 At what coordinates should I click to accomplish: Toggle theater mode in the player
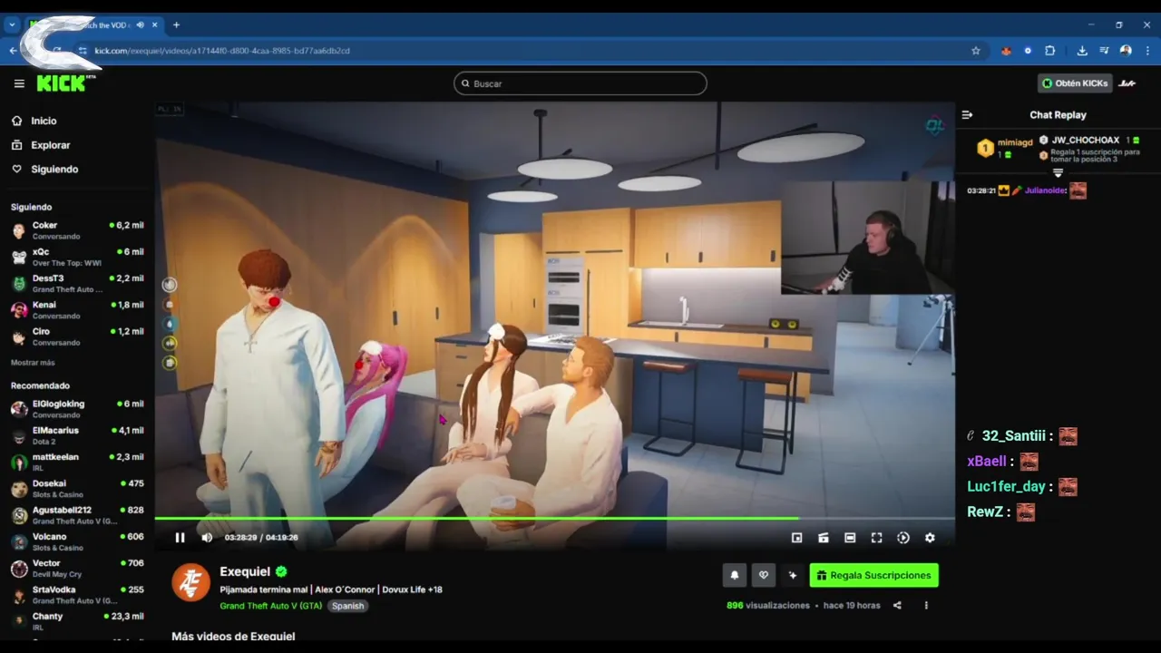click(850, 538)
